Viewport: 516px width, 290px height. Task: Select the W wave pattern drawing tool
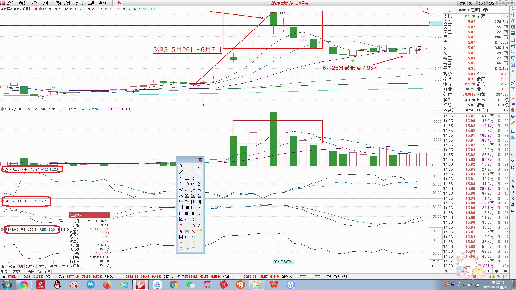(x=181, y=190)
